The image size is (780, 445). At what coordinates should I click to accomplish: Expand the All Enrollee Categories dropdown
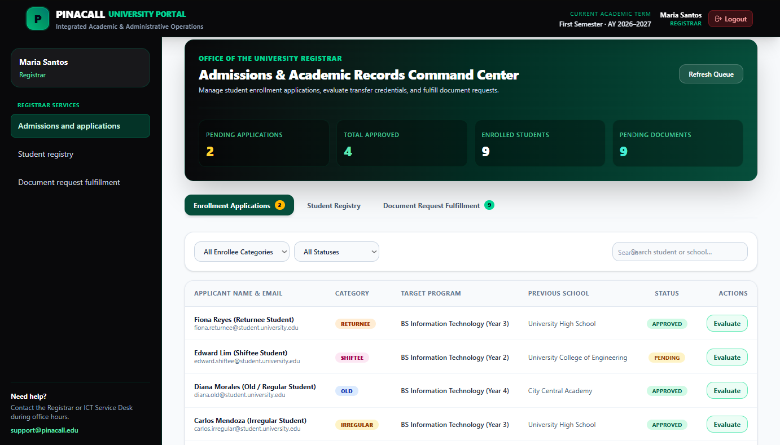click(x=242, y=252)
